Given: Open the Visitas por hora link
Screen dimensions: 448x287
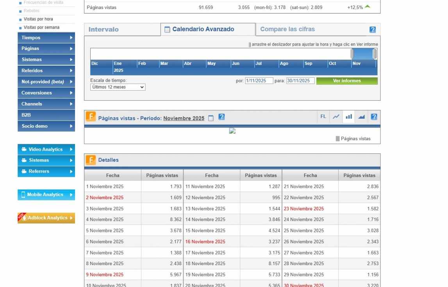Looking at the screenshot, I should coord(38,19).
